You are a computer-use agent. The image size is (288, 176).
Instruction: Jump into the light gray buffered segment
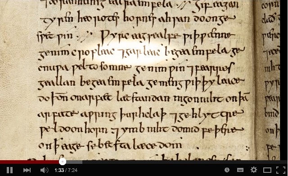click(x=74, y=162)
